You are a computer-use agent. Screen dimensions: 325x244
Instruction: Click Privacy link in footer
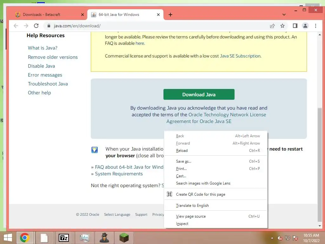(x=158, y=214)
